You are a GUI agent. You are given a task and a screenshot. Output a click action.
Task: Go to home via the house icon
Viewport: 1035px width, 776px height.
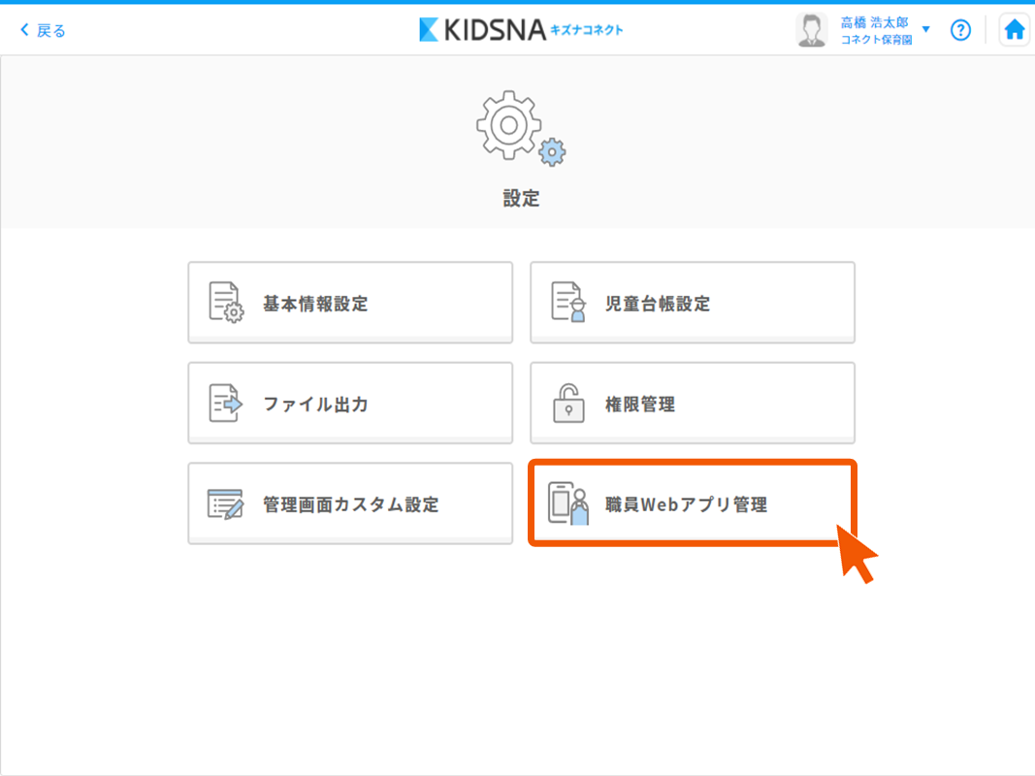click(x=1015, y=30)
